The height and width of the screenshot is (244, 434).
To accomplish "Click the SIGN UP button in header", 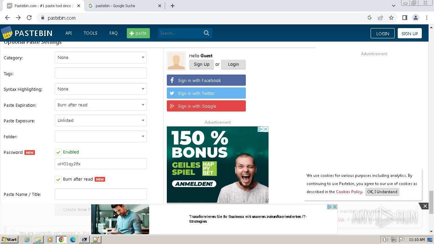I will tap(410, 33).
